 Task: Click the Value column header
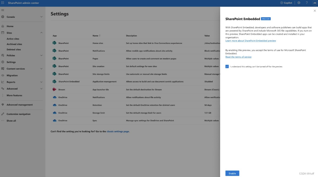[x=207, y=36]
